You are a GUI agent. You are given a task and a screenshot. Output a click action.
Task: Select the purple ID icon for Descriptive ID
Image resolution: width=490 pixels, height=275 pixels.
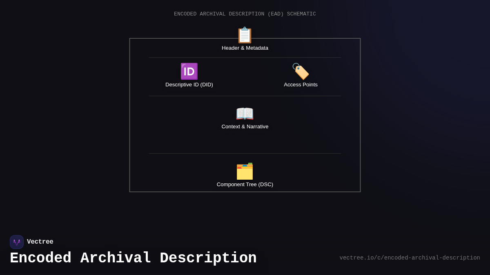(x=189, y=71)
